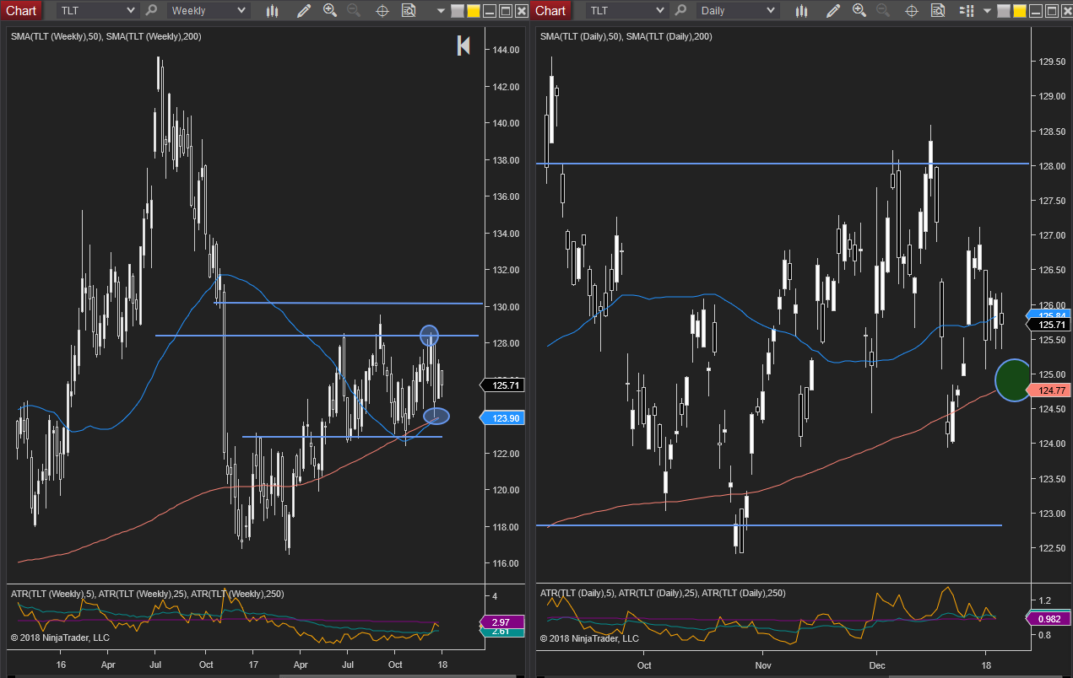
Task: Toggle the crosshair cursor on Weekly chart
Action: pos(382,11)
